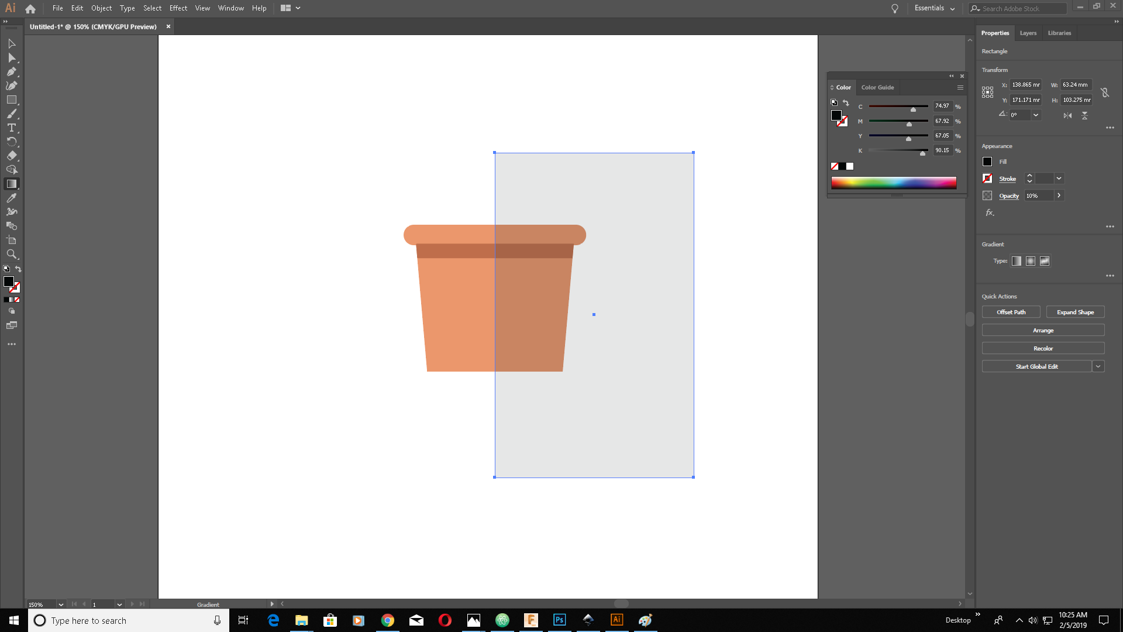The image size is (1123, 632).
Task: Click the Expand Shape button
Action: tap(1075, 312)
